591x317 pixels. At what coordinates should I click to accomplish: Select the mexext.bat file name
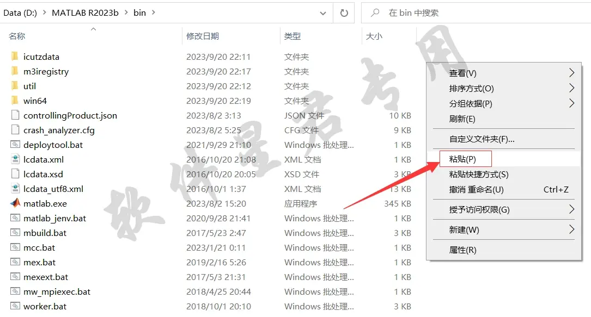46,277
